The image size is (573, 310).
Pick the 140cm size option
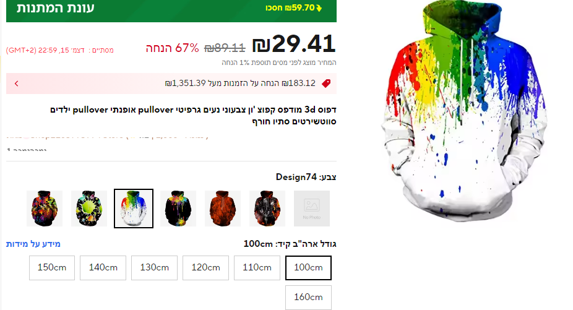[x=103, y=268]
